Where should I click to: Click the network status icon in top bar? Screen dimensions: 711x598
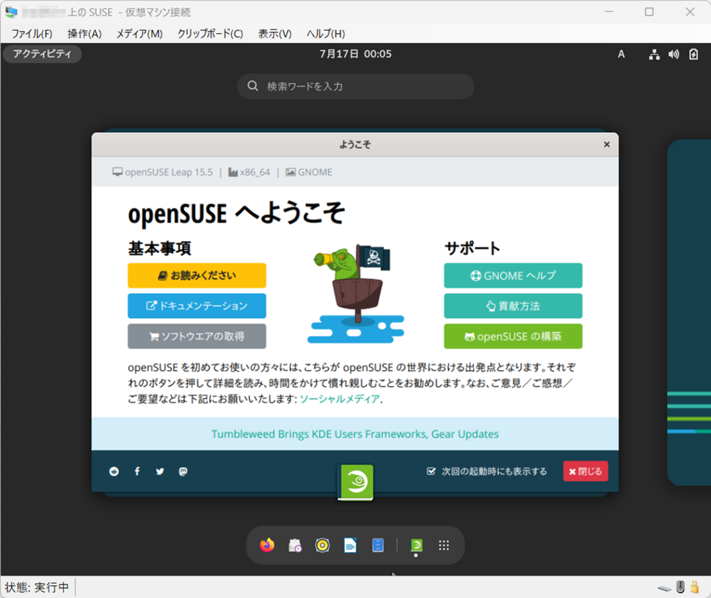[x=654, y=54]
